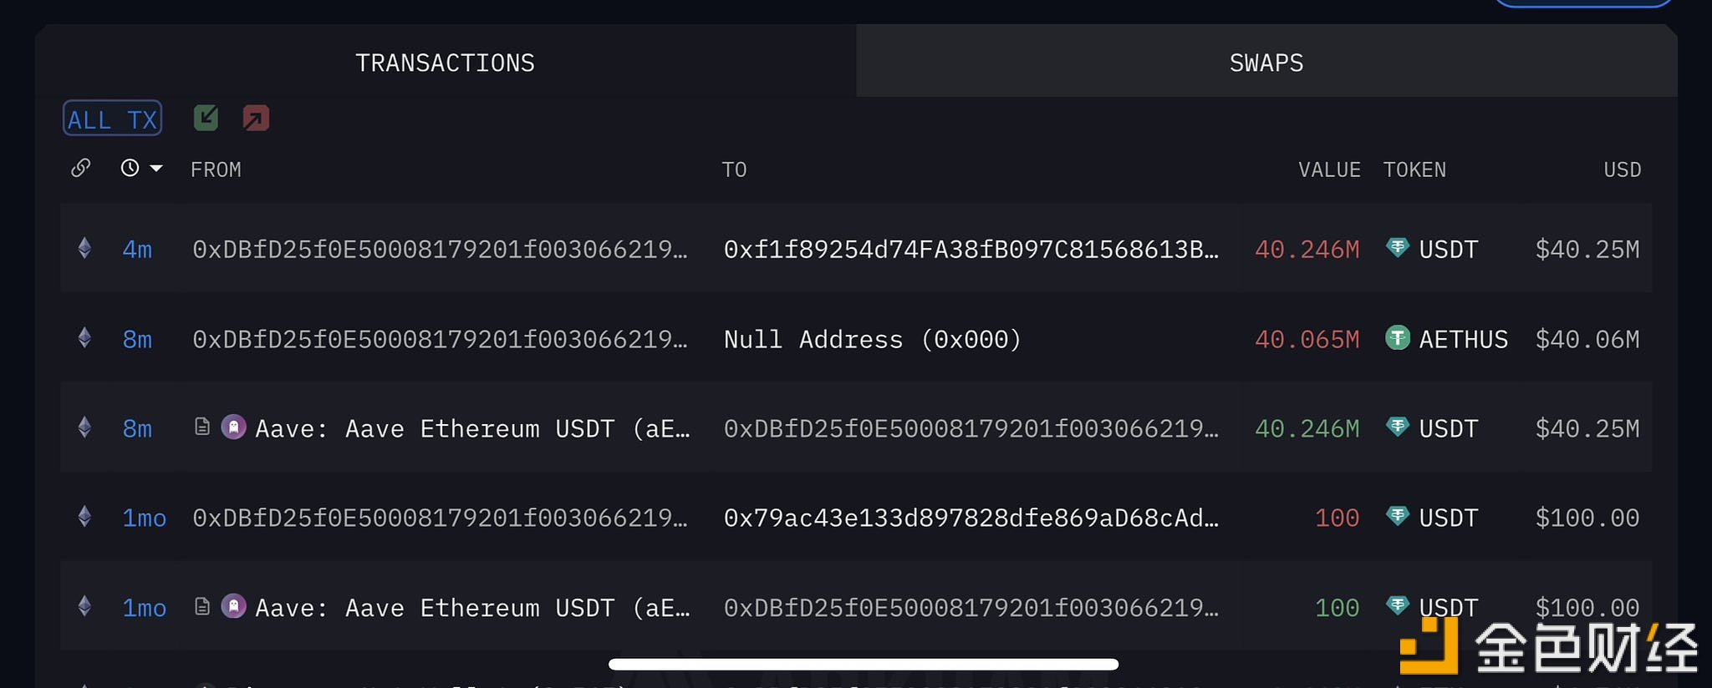Open the 0x79ac43e133d897828dfe recipient address

pos(971,518)
